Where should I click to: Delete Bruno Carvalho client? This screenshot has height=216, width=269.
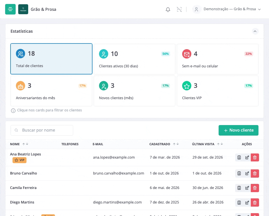point(255,173)
